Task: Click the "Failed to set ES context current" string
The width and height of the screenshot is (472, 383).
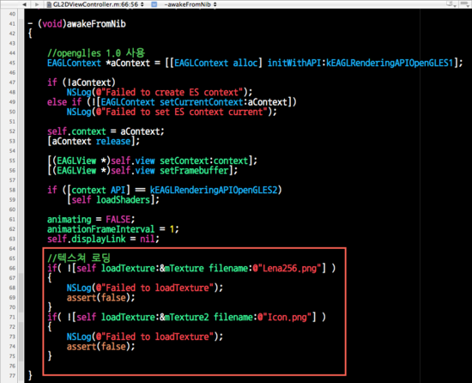Action: (x=185, y=112)
